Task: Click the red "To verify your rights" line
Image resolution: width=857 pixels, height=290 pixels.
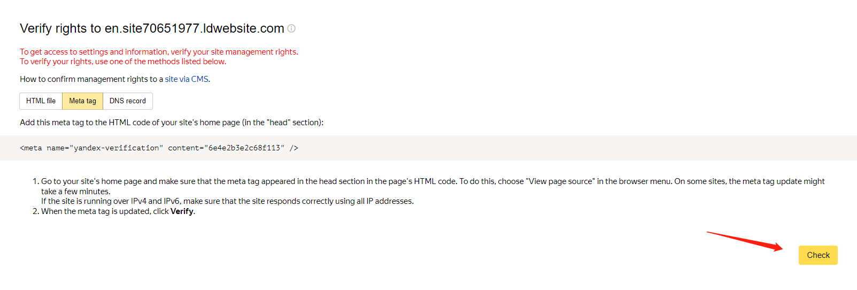Action: (x=123, y=62)
